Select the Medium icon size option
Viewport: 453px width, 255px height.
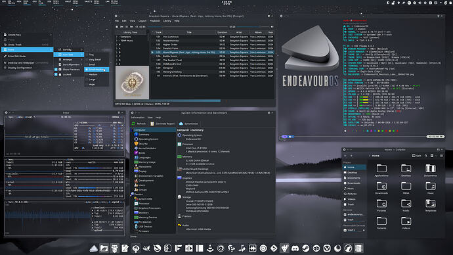pos(97,74)
